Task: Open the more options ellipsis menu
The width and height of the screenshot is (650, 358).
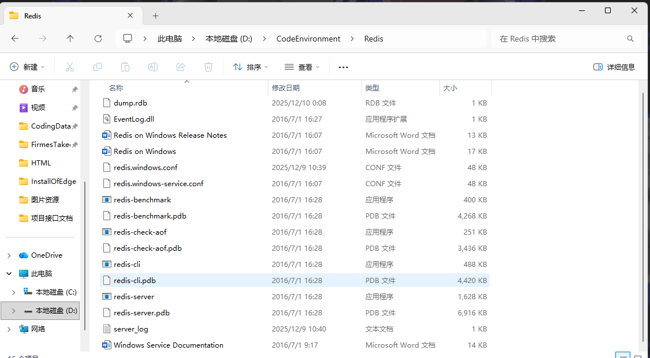Action: (343, 67)
